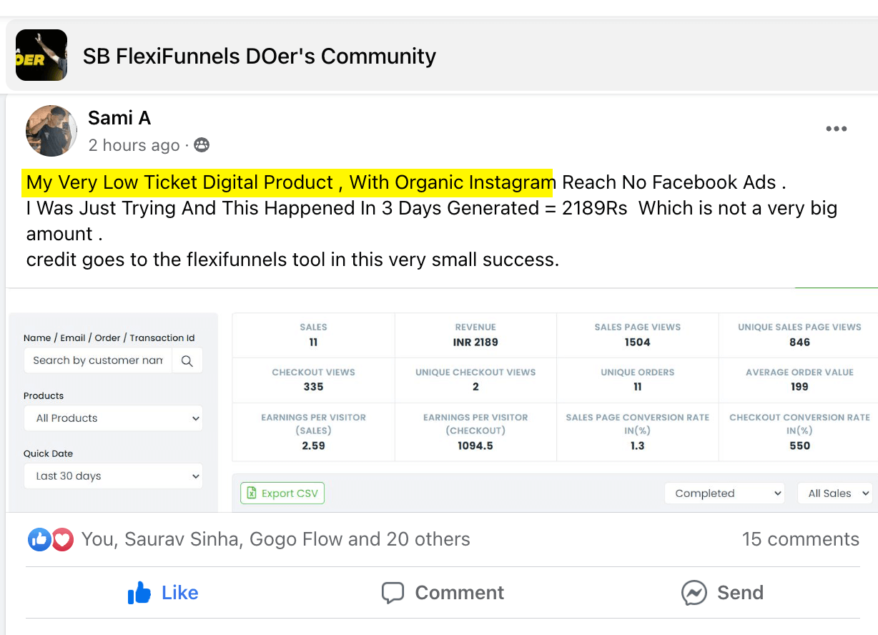Open the All Products dropdown

pos(114,418)
